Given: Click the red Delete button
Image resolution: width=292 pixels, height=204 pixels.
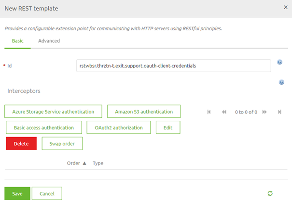Looking at the screenshot, I should point(21,143).
